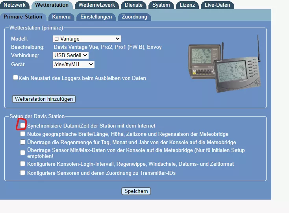
Task: Check 'Übertrage die Regenmenge' option
Action: [x=22, y=142]
